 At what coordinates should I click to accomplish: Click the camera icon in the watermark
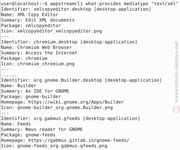(x=176, y=109)
